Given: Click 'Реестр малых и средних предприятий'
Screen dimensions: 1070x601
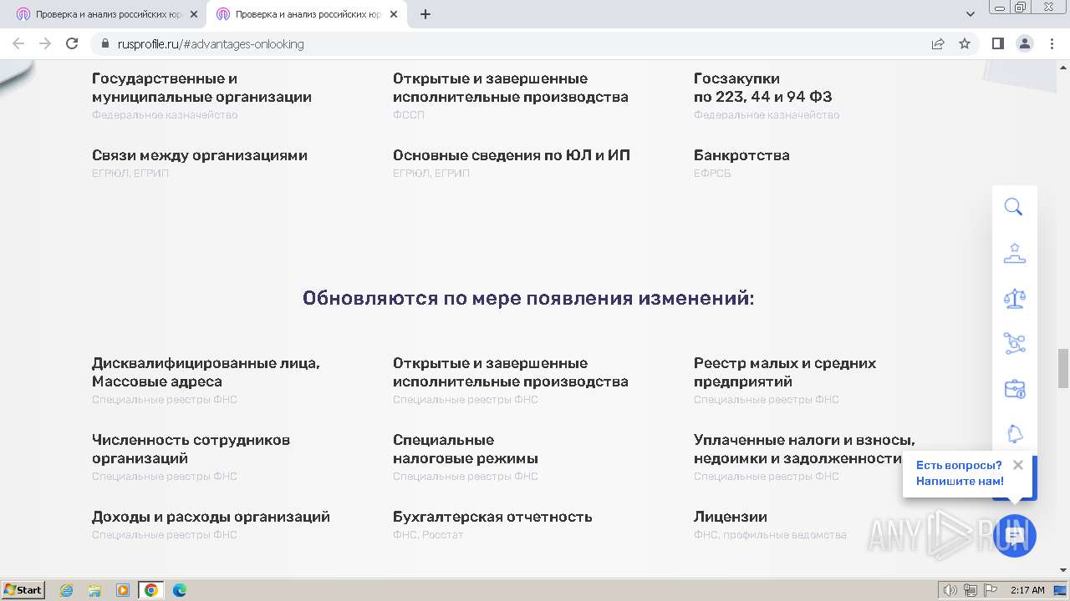Looking at the screenshot, I should 785,372.
